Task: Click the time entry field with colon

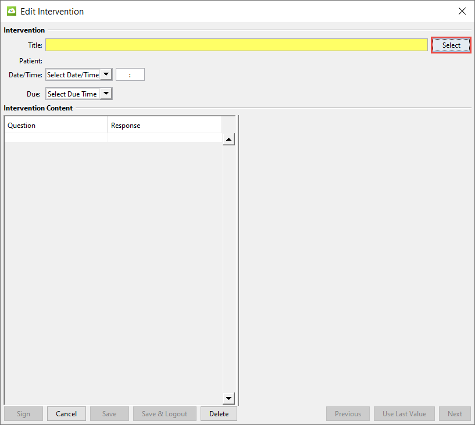Action: click(x=130, y=74)
